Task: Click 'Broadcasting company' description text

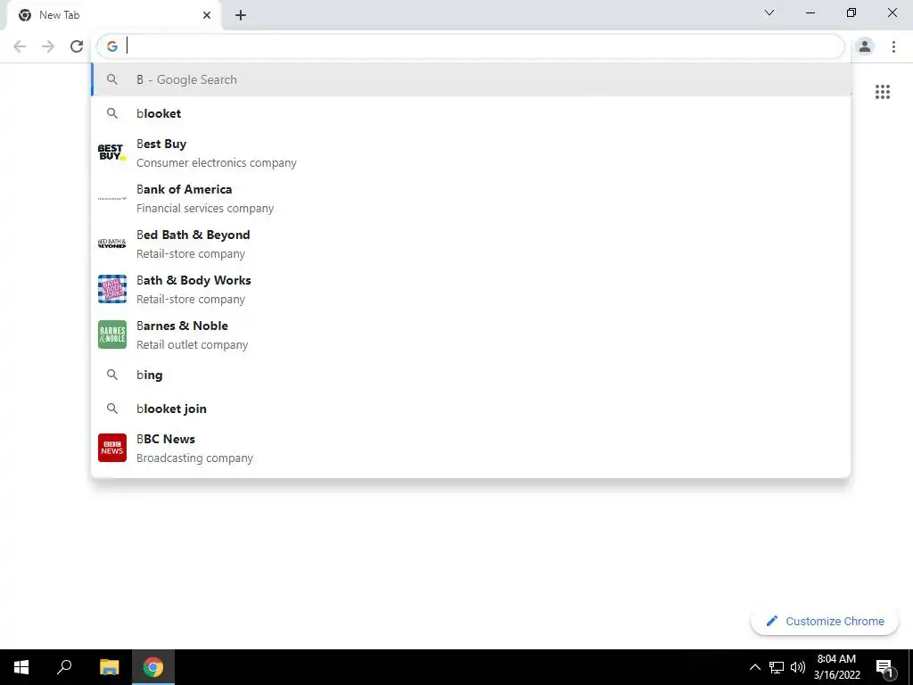Action: pos(194,458)
